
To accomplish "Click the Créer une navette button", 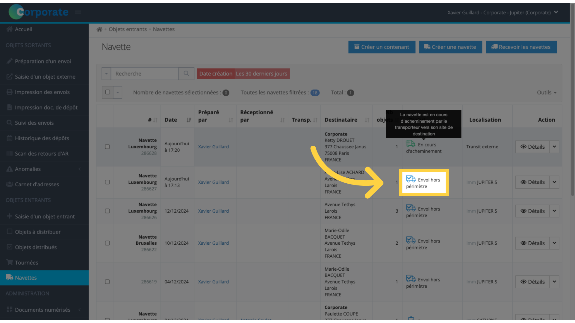I will coord(450,47).
